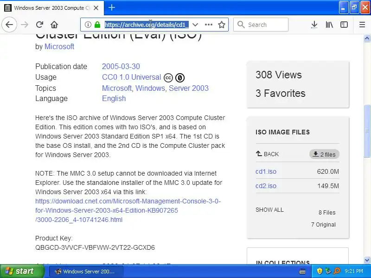
Task: Click the forward navigation arrow
Action: [25, 25]
